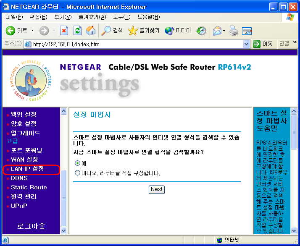Click the Forward arrow icon
The width and height of the screenshot is (300, 246).
pos(44,31)
